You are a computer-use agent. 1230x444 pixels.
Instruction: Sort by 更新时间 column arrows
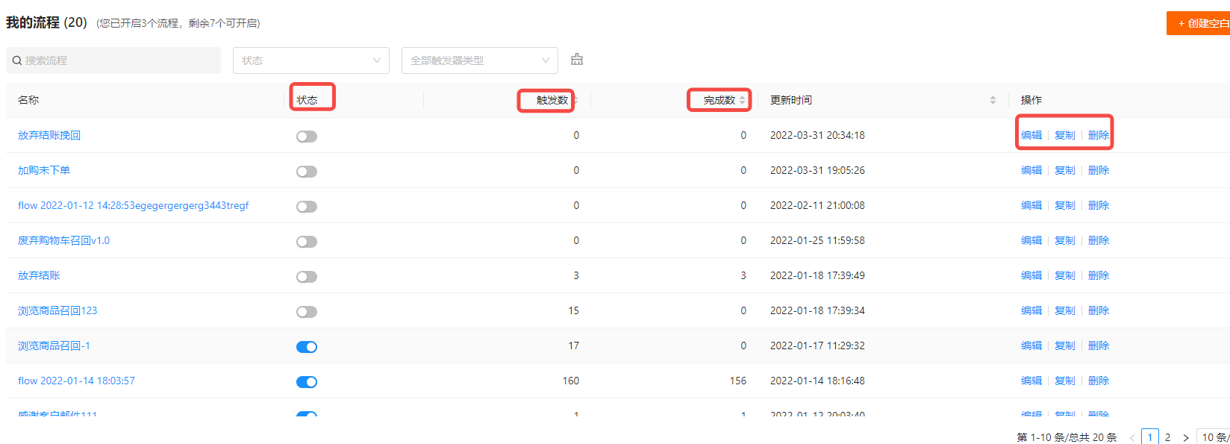tap(993, 100)
